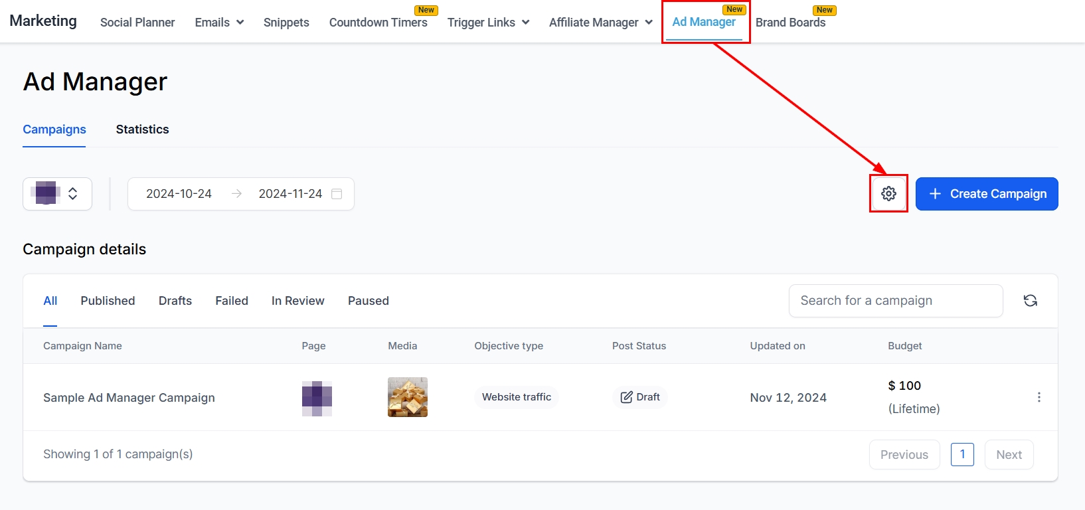
Task: Filter campaigns by Published
Action: click(x=108, y=301)
